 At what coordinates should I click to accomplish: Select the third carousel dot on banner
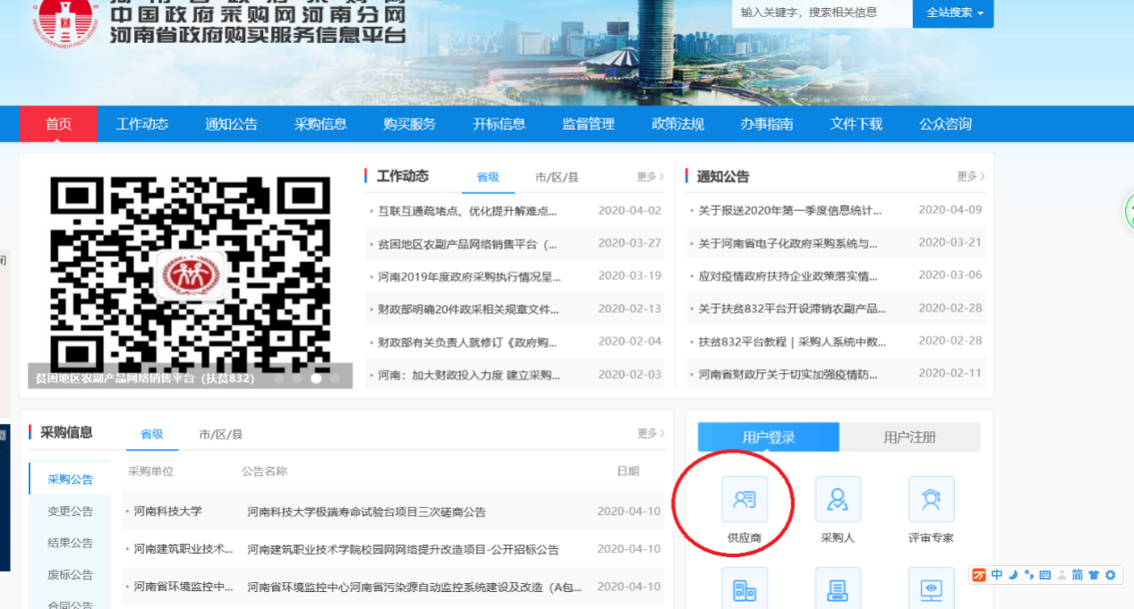(x=315, y=378)
